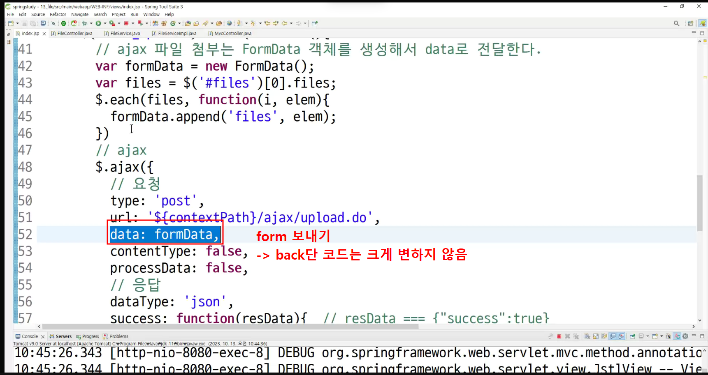Maximize the editor area icon
The height and width of the screenshot is (375, 708).
702,33
